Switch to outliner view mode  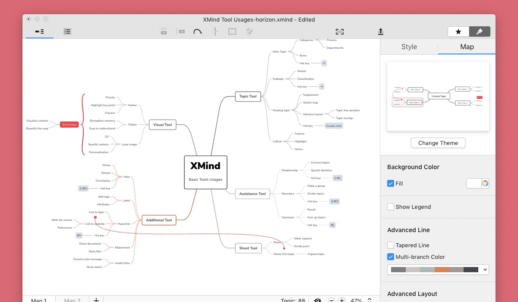click(x=67, y=31)
